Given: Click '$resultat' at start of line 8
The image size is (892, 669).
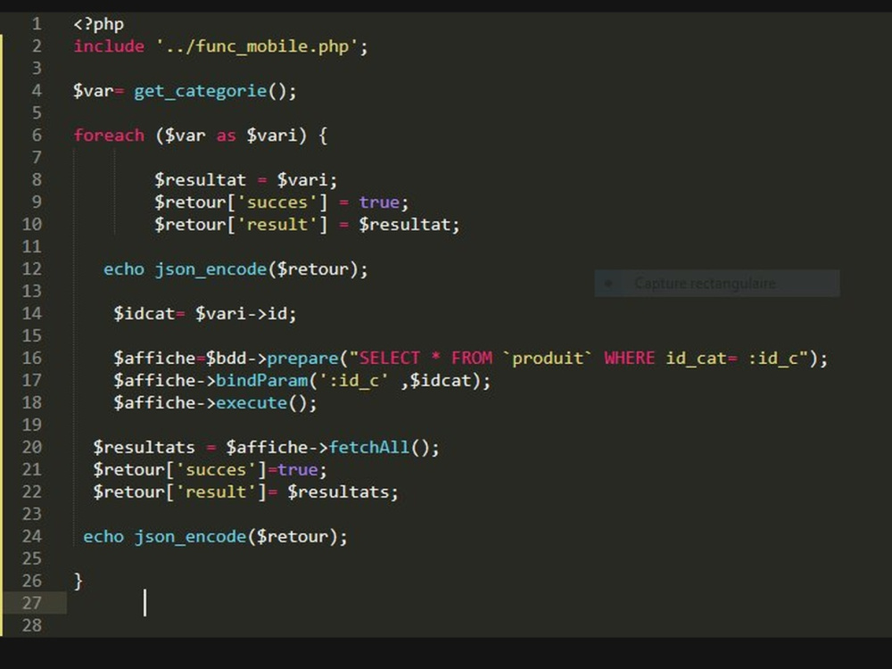Looking at the screenshot, I should [x=200, y=180].
